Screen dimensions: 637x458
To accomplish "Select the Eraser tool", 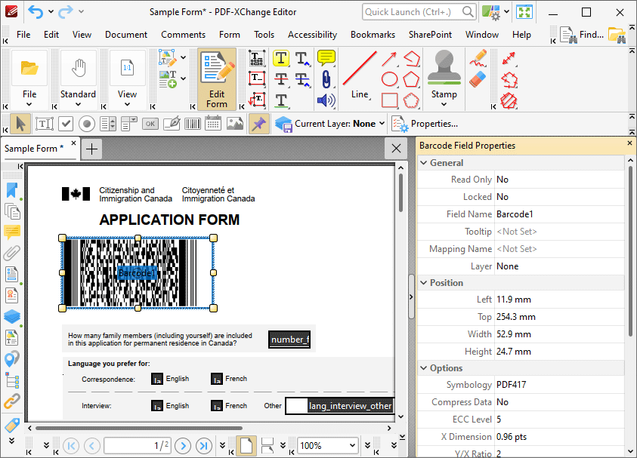I will 478,79.
